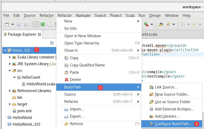The image size is (204, 129).
Task: Collapse the helloCount package node
Action: pyautogui.click(x=14, y=77)
